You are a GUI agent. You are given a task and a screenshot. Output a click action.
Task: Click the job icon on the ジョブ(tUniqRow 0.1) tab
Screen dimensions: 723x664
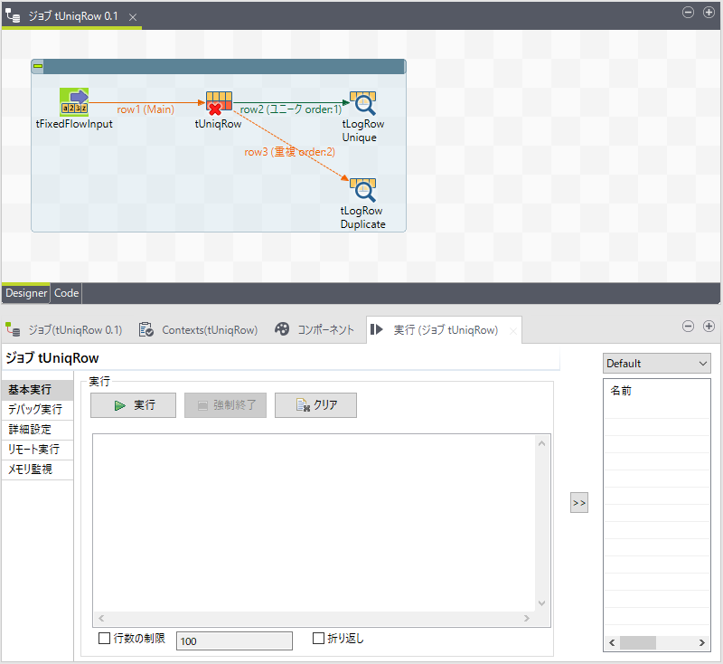point(12,330)
